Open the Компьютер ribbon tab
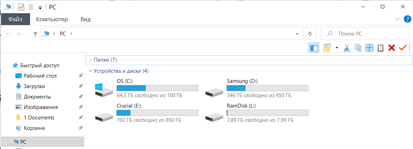Screen dimensions: 413x149 52,19
